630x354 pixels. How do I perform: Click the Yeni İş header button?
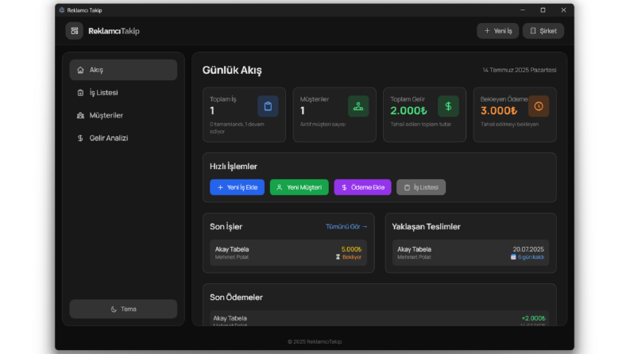pos(498,31)
